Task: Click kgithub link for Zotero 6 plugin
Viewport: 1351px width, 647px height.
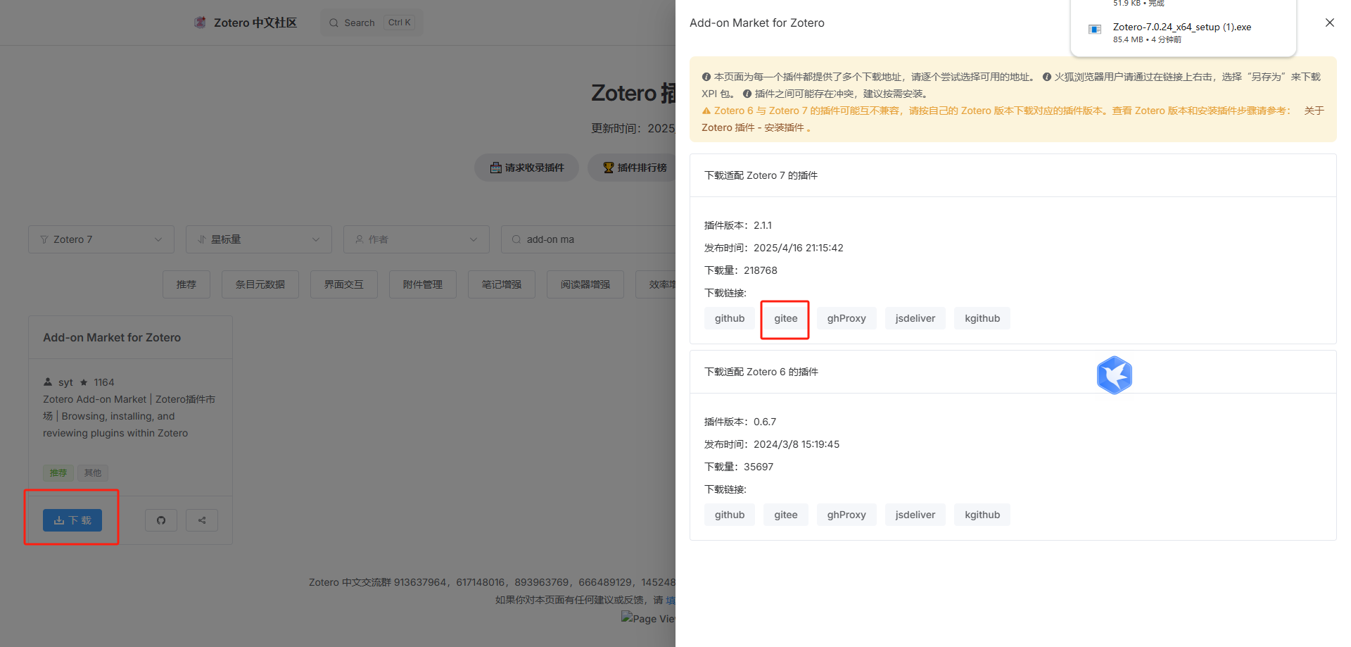Action: (982, 515)
